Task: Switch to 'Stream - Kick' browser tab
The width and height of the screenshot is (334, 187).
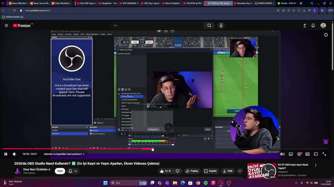Action: [x=287, y=3]
